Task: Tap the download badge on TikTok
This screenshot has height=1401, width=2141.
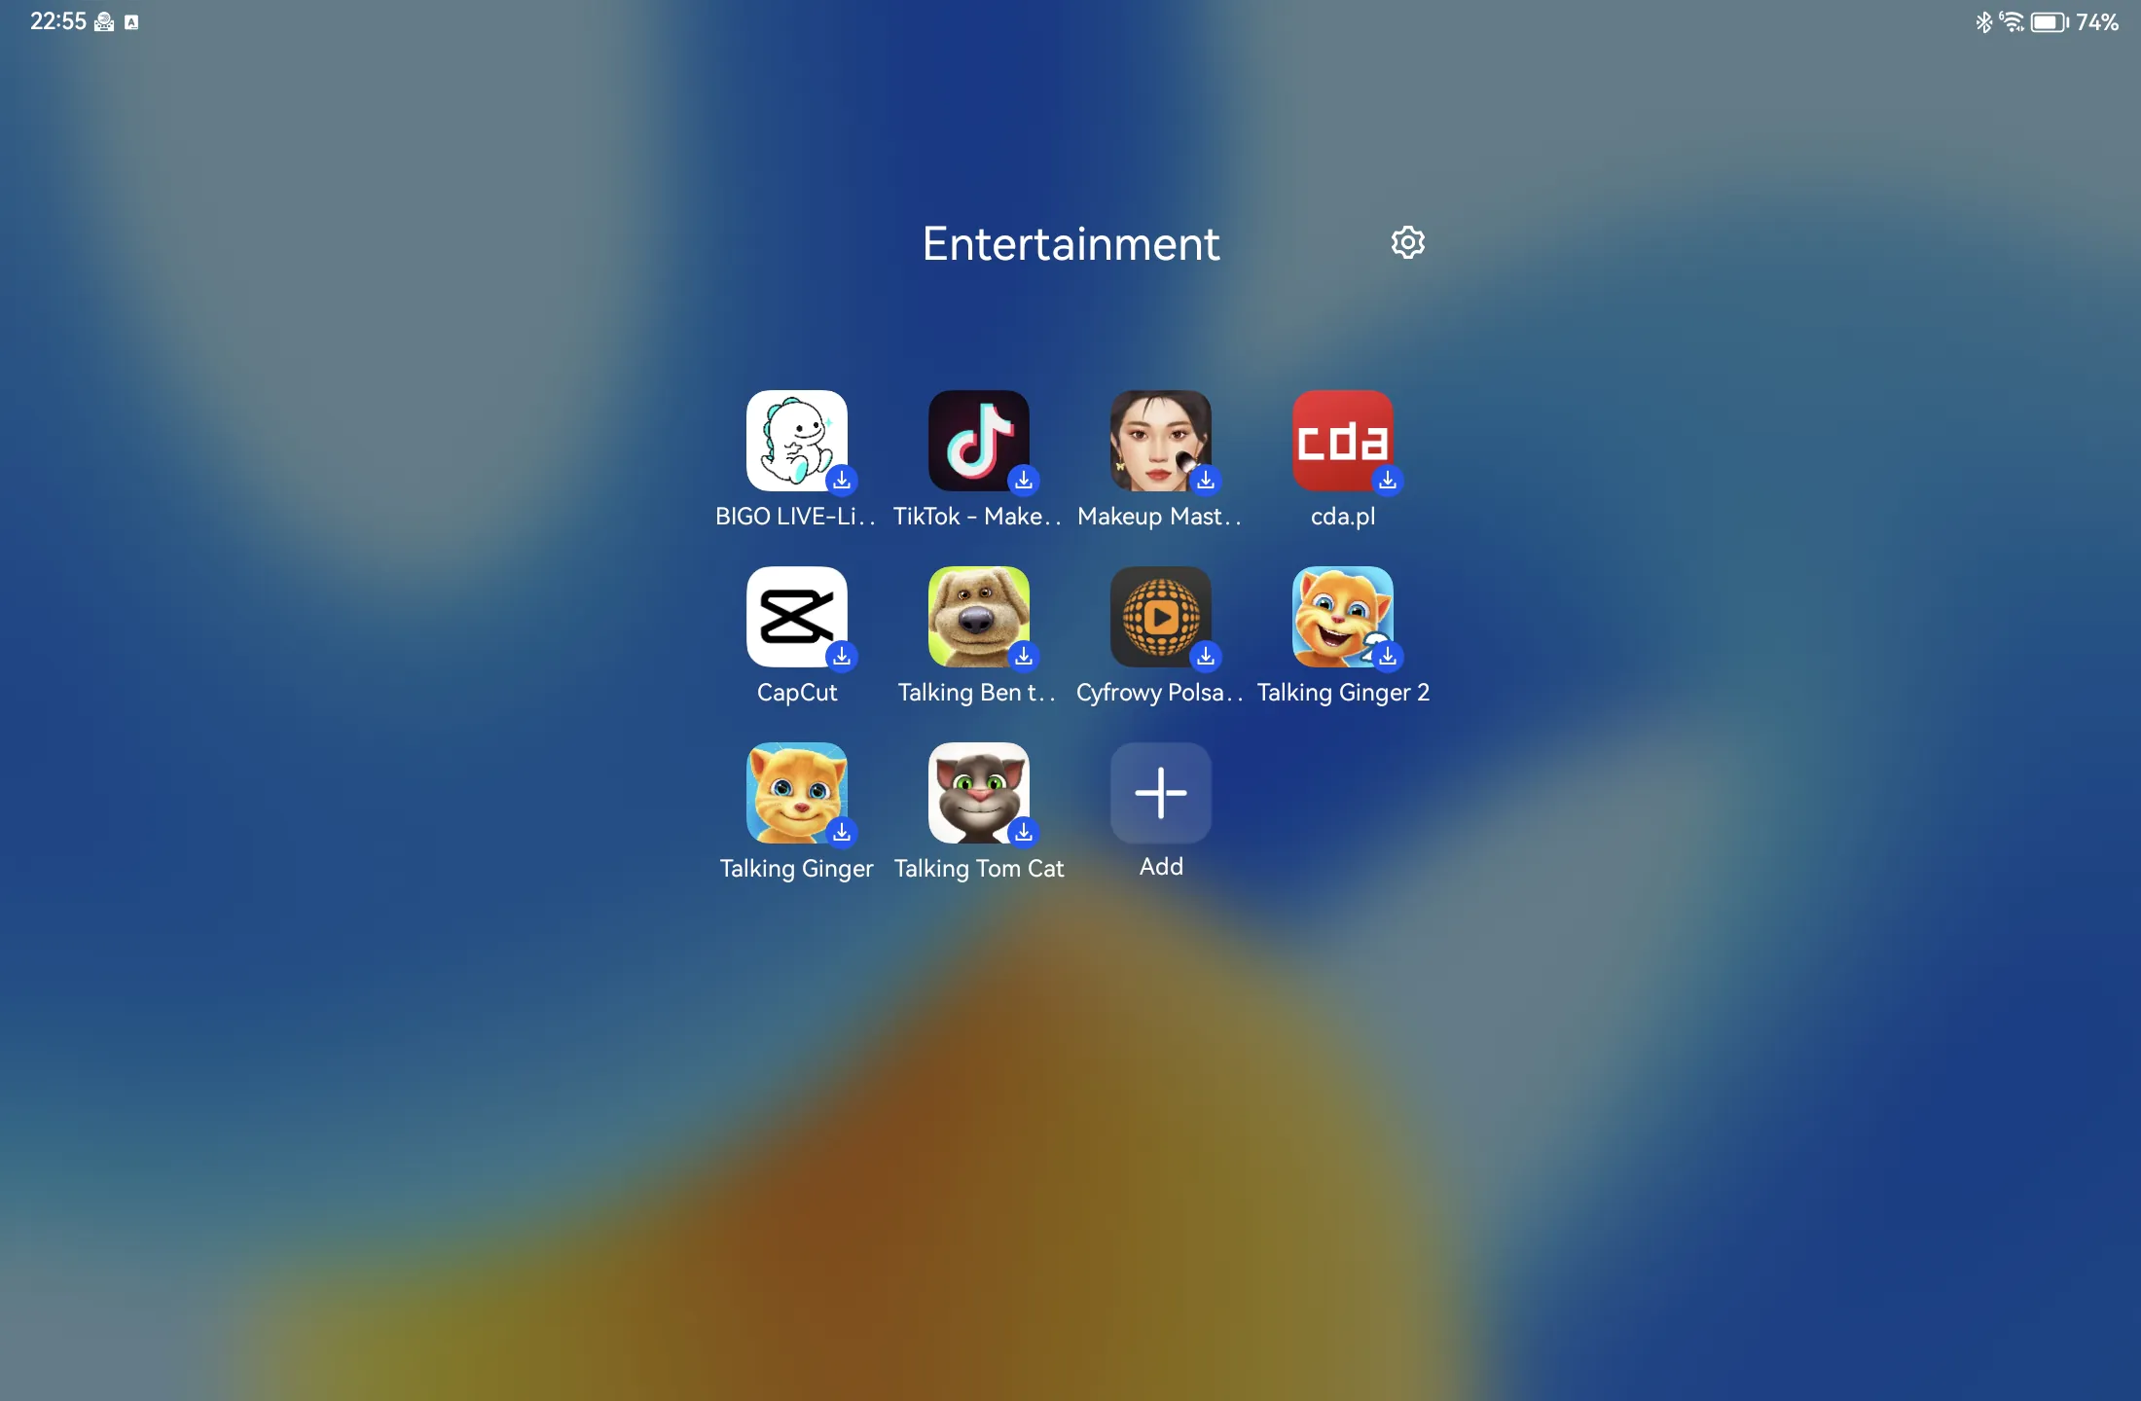Action: (x=1024, y=481)
